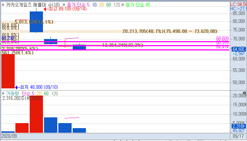Click the square marker before 거래량 label
Viewport: 247px width, 141px height.
coord(3,93)
